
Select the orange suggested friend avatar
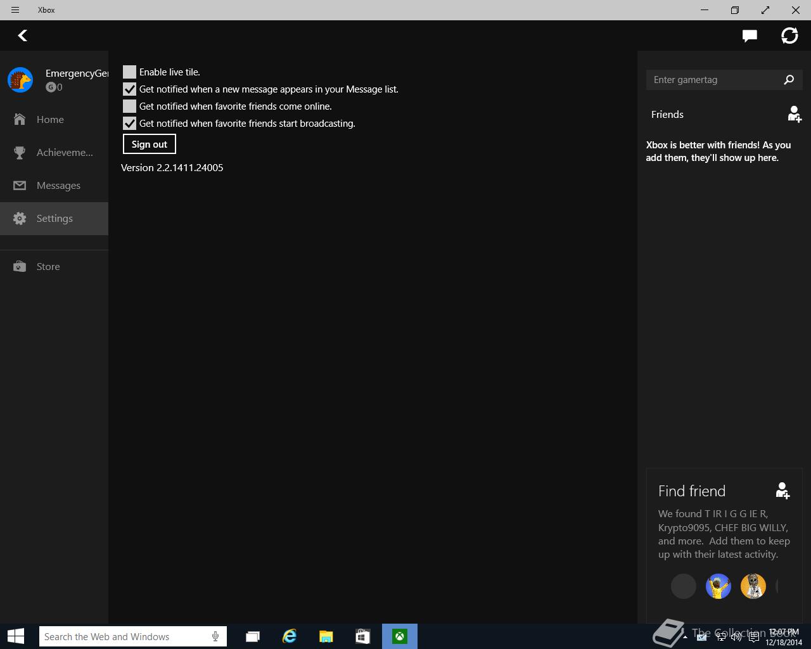[x=753, y=586]
